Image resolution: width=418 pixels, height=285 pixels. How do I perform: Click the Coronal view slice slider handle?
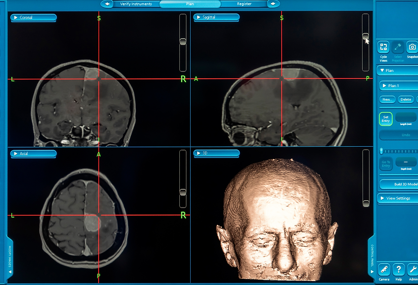[183, 41]
